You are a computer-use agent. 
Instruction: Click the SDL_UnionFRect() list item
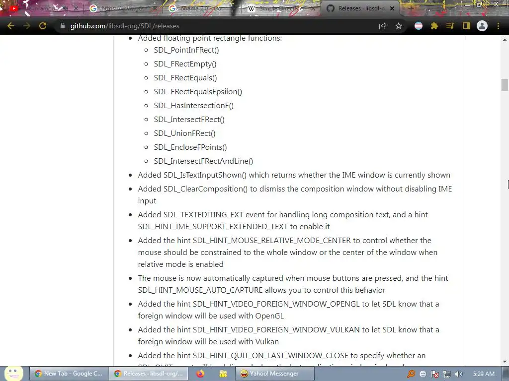185,133
